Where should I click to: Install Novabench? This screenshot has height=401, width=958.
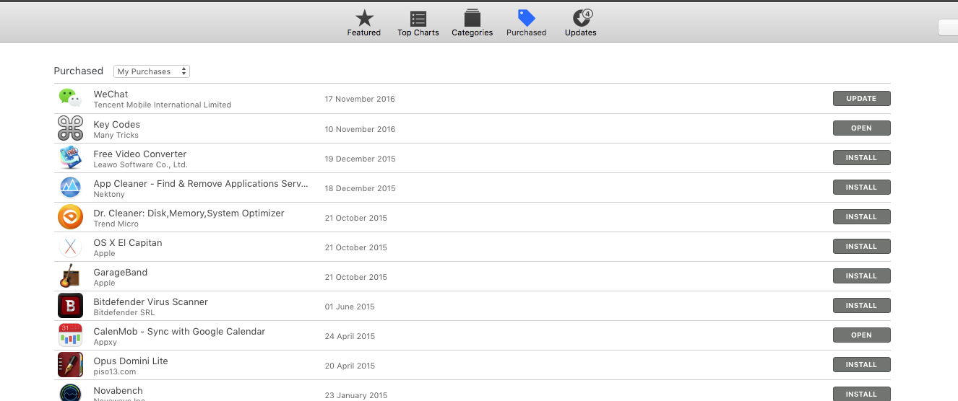(861, 394)
